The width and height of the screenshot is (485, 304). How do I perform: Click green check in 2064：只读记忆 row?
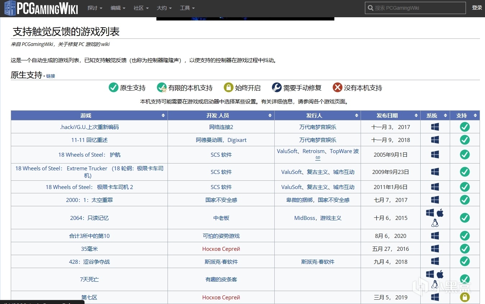pyautogui.click(x=465, y=218)
